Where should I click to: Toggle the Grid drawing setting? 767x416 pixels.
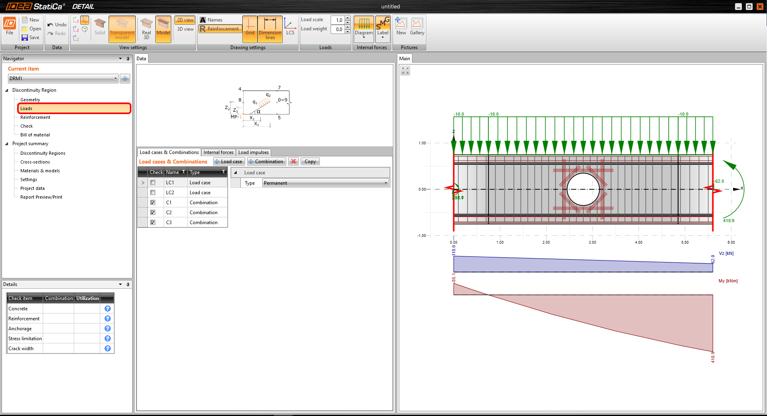(250, 29)
